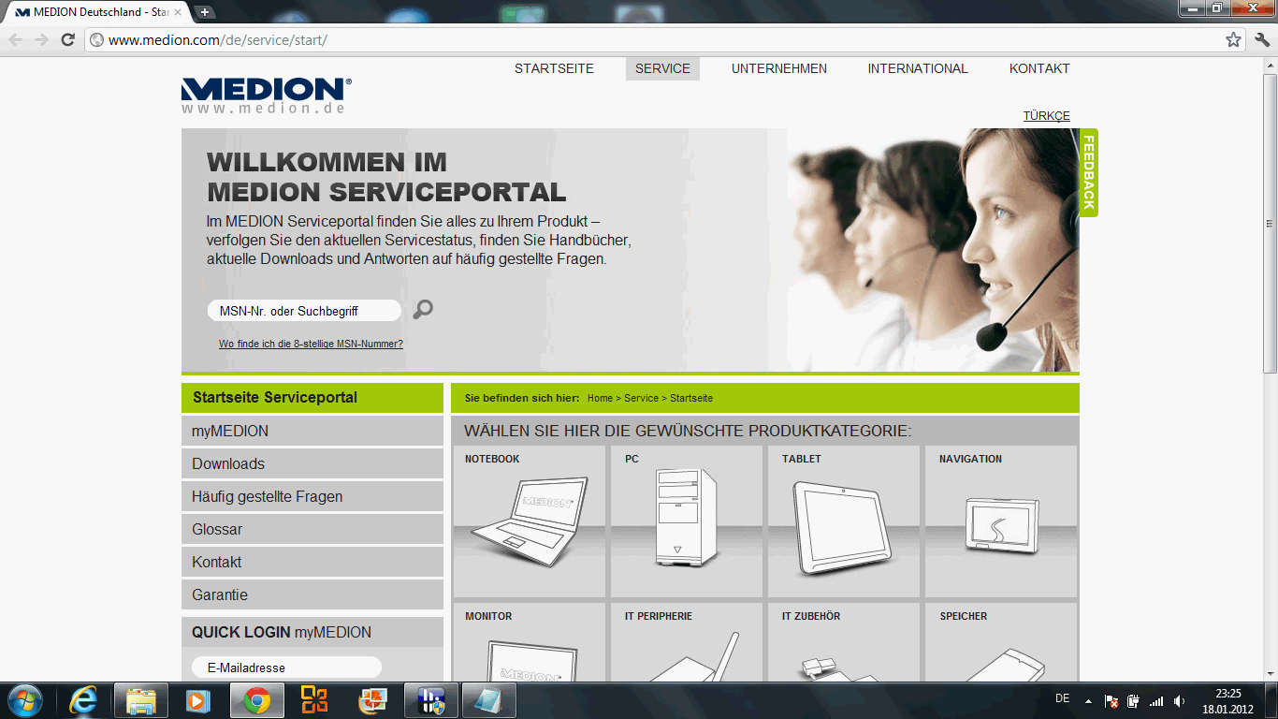Click the Service breadcrumb link

click(641, 398)
